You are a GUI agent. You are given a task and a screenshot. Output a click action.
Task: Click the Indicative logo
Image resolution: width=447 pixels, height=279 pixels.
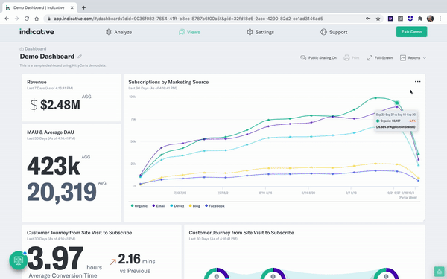pos(37,31)
